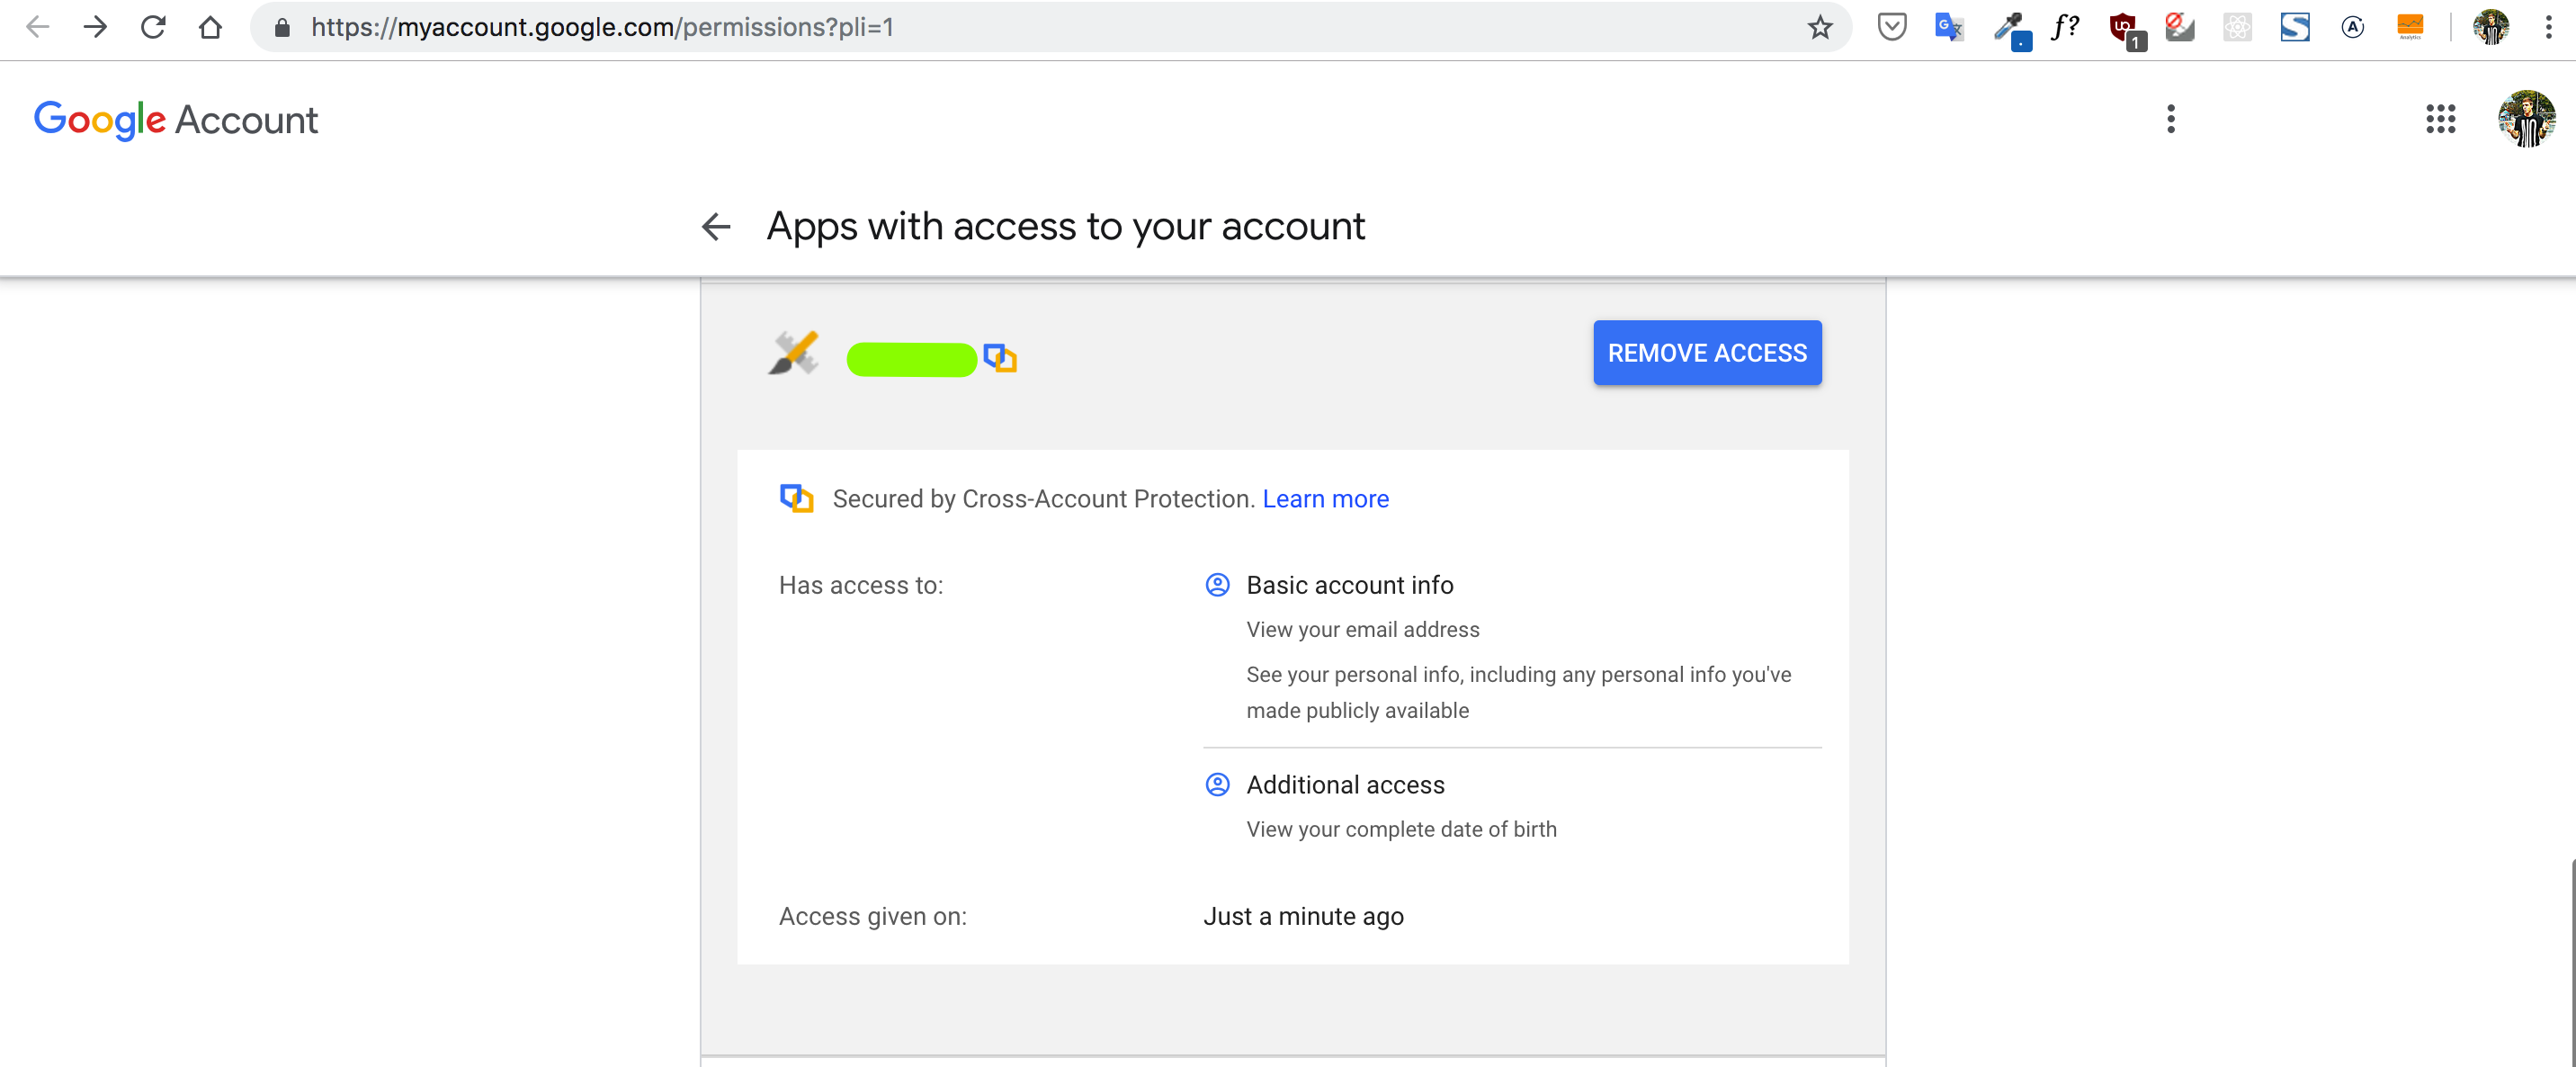Bookmark this page with the star

1820,27
